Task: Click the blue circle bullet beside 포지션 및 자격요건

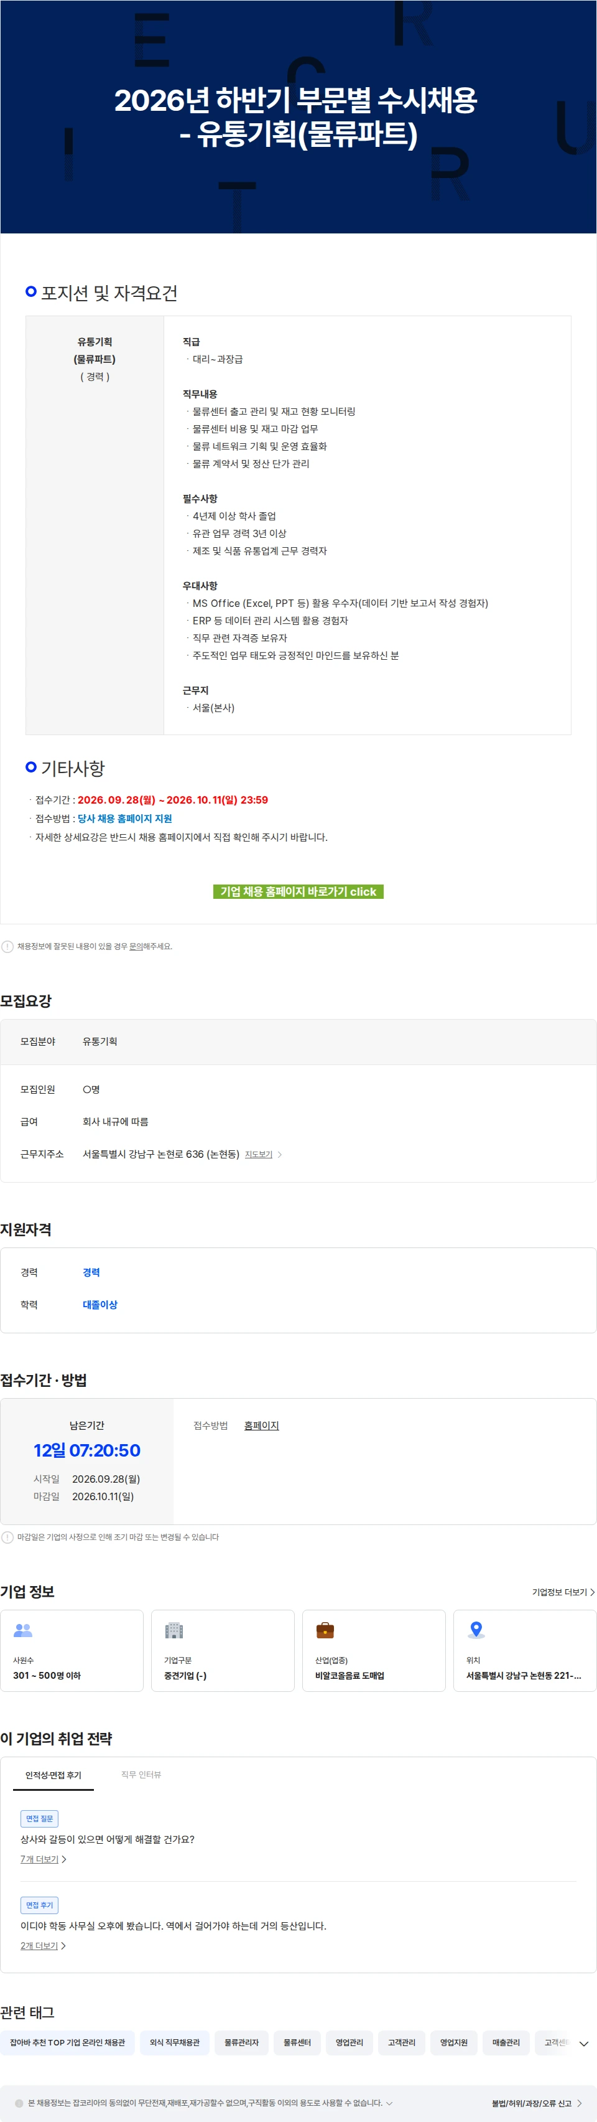Action: click(31, 291)
